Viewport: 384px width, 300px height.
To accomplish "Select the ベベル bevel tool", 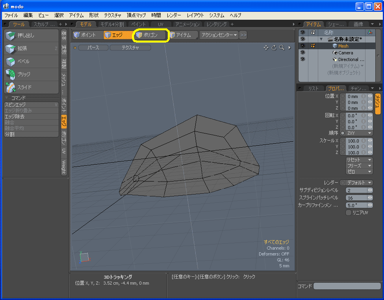I will tap(32, 61).
